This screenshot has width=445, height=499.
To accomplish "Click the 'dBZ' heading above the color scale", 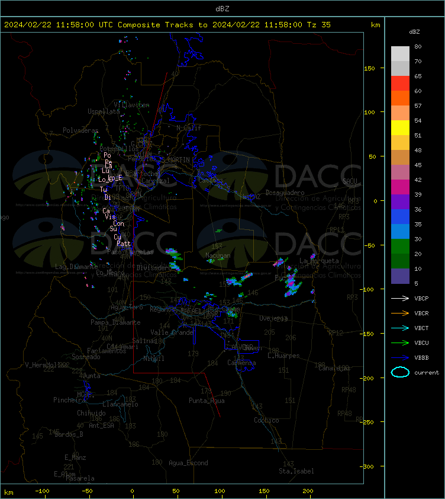I will point(414,32).
